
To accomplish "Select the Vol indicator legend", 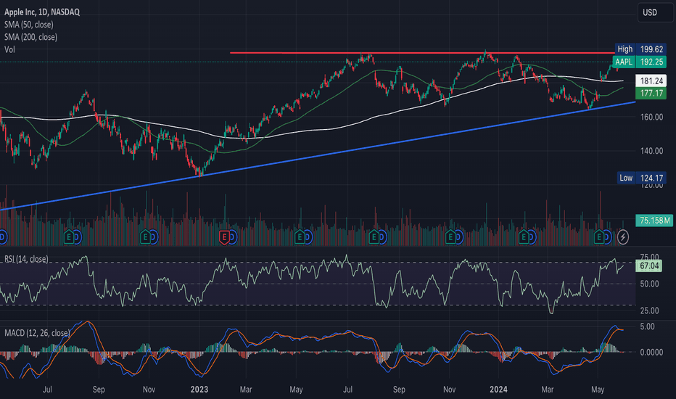I will (9, 49).
